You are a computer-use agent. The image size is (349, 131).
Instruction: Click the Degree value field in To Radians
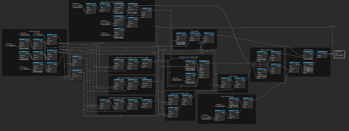pyautogui.click(x=24, y=59)
